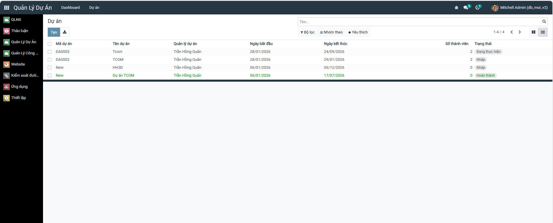This screenshot has width=553, height=223.
Task: Click the 1-4 / 4 pager counter
Action: coord(499,32)
